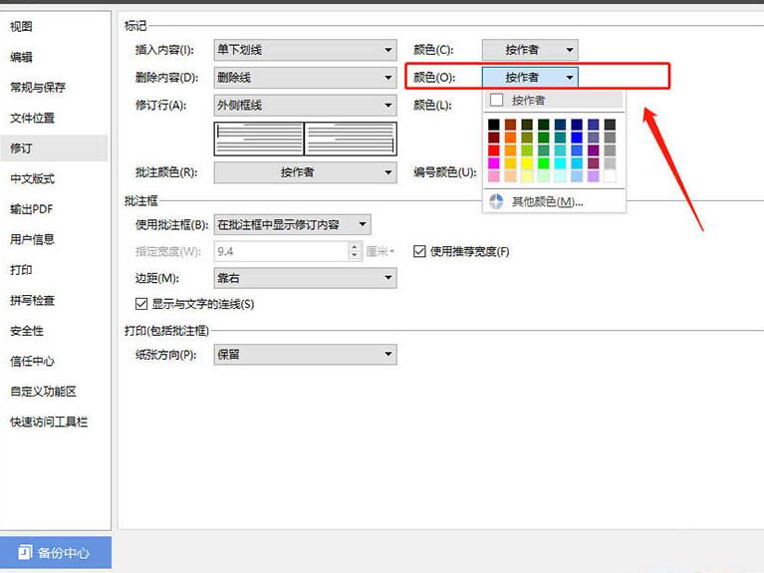The width and height of the screenshot is (764, 573).
Task: Open 自定义功能区 options
Action: tap(44, 391)
